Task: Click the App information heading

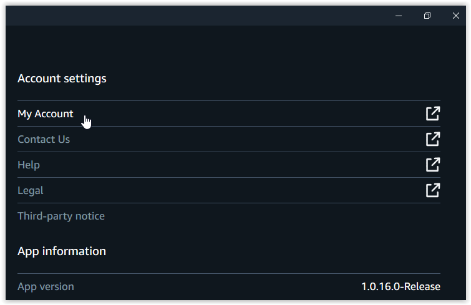Action: pos(62,251)
